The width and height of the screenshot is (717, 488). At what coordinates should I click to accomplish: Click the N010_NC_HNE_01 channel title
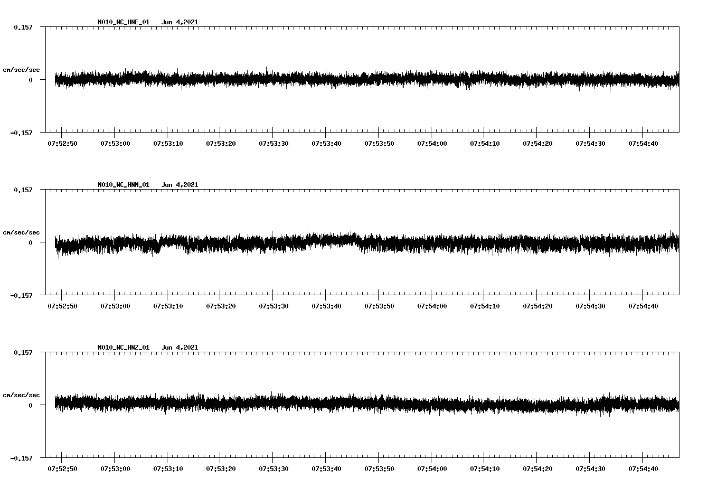(x=124, y=22)
